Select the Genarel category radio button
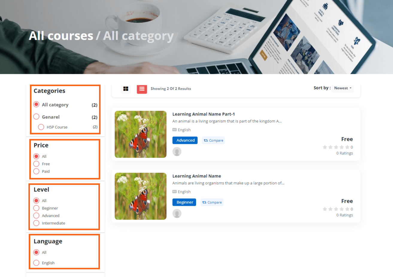The image size is (393, 277). [37, 117]
